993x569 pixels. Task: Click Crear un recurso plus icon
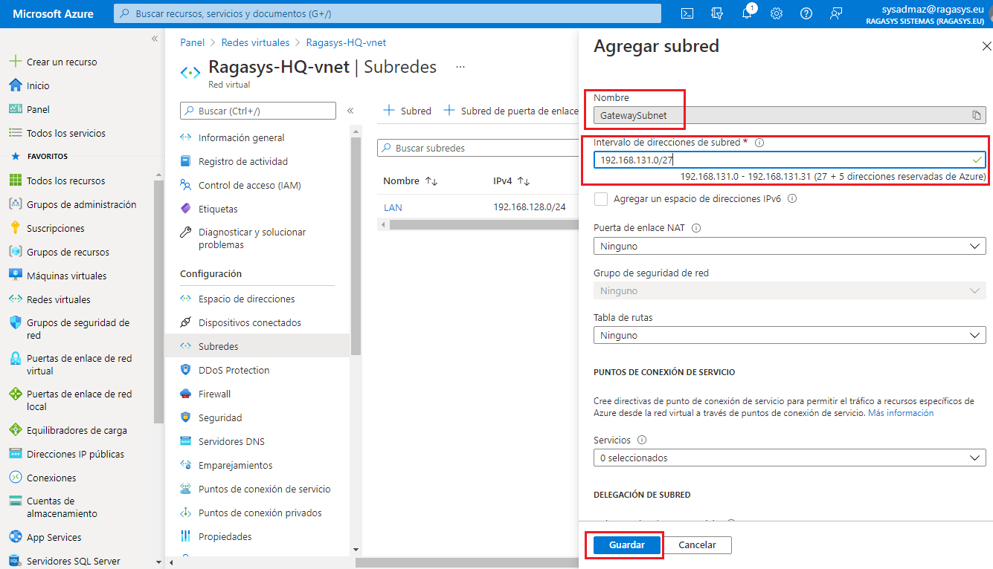(15, 62)
